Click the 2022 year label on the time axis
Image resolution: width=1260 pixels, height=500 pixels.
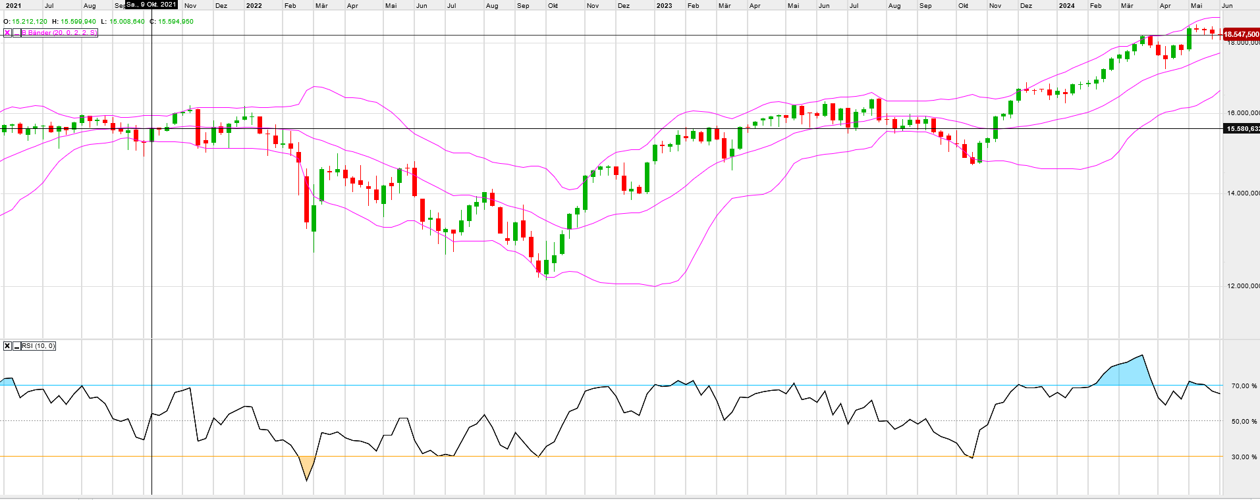point(254,5)
